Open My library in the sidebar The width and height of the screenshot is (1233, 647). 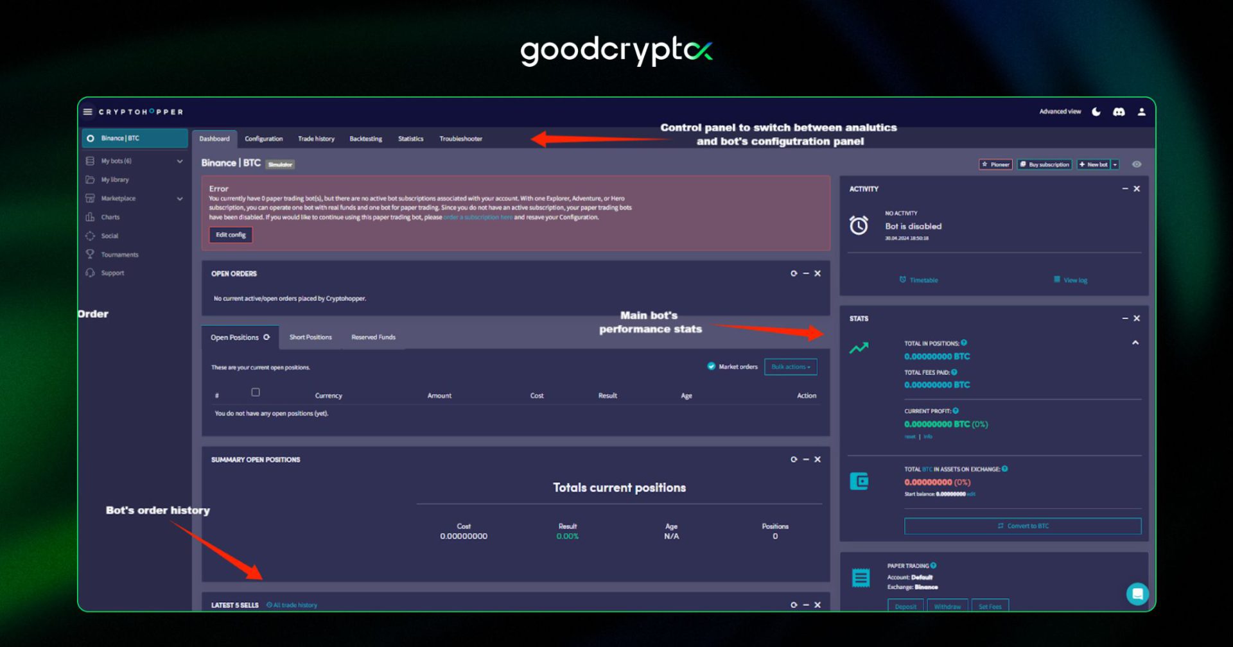114,180
